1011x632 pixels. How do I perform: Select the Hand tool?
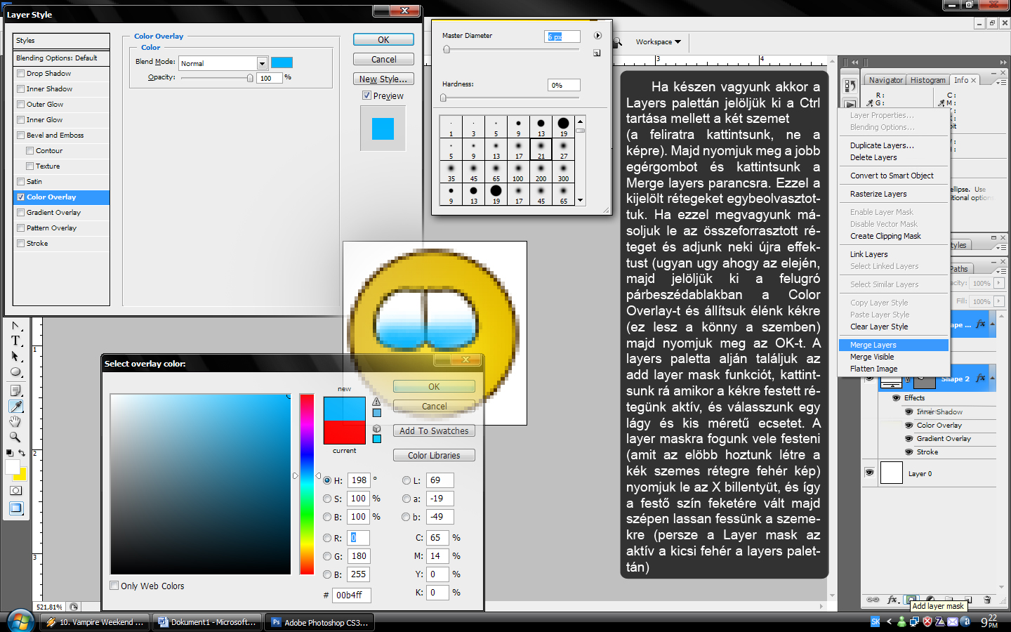tap(15, 421)
